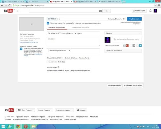Screen dimensions: 161x129
Task: Expand the 'Добавить в плейлист' dropdown
Action: [123, 51]
